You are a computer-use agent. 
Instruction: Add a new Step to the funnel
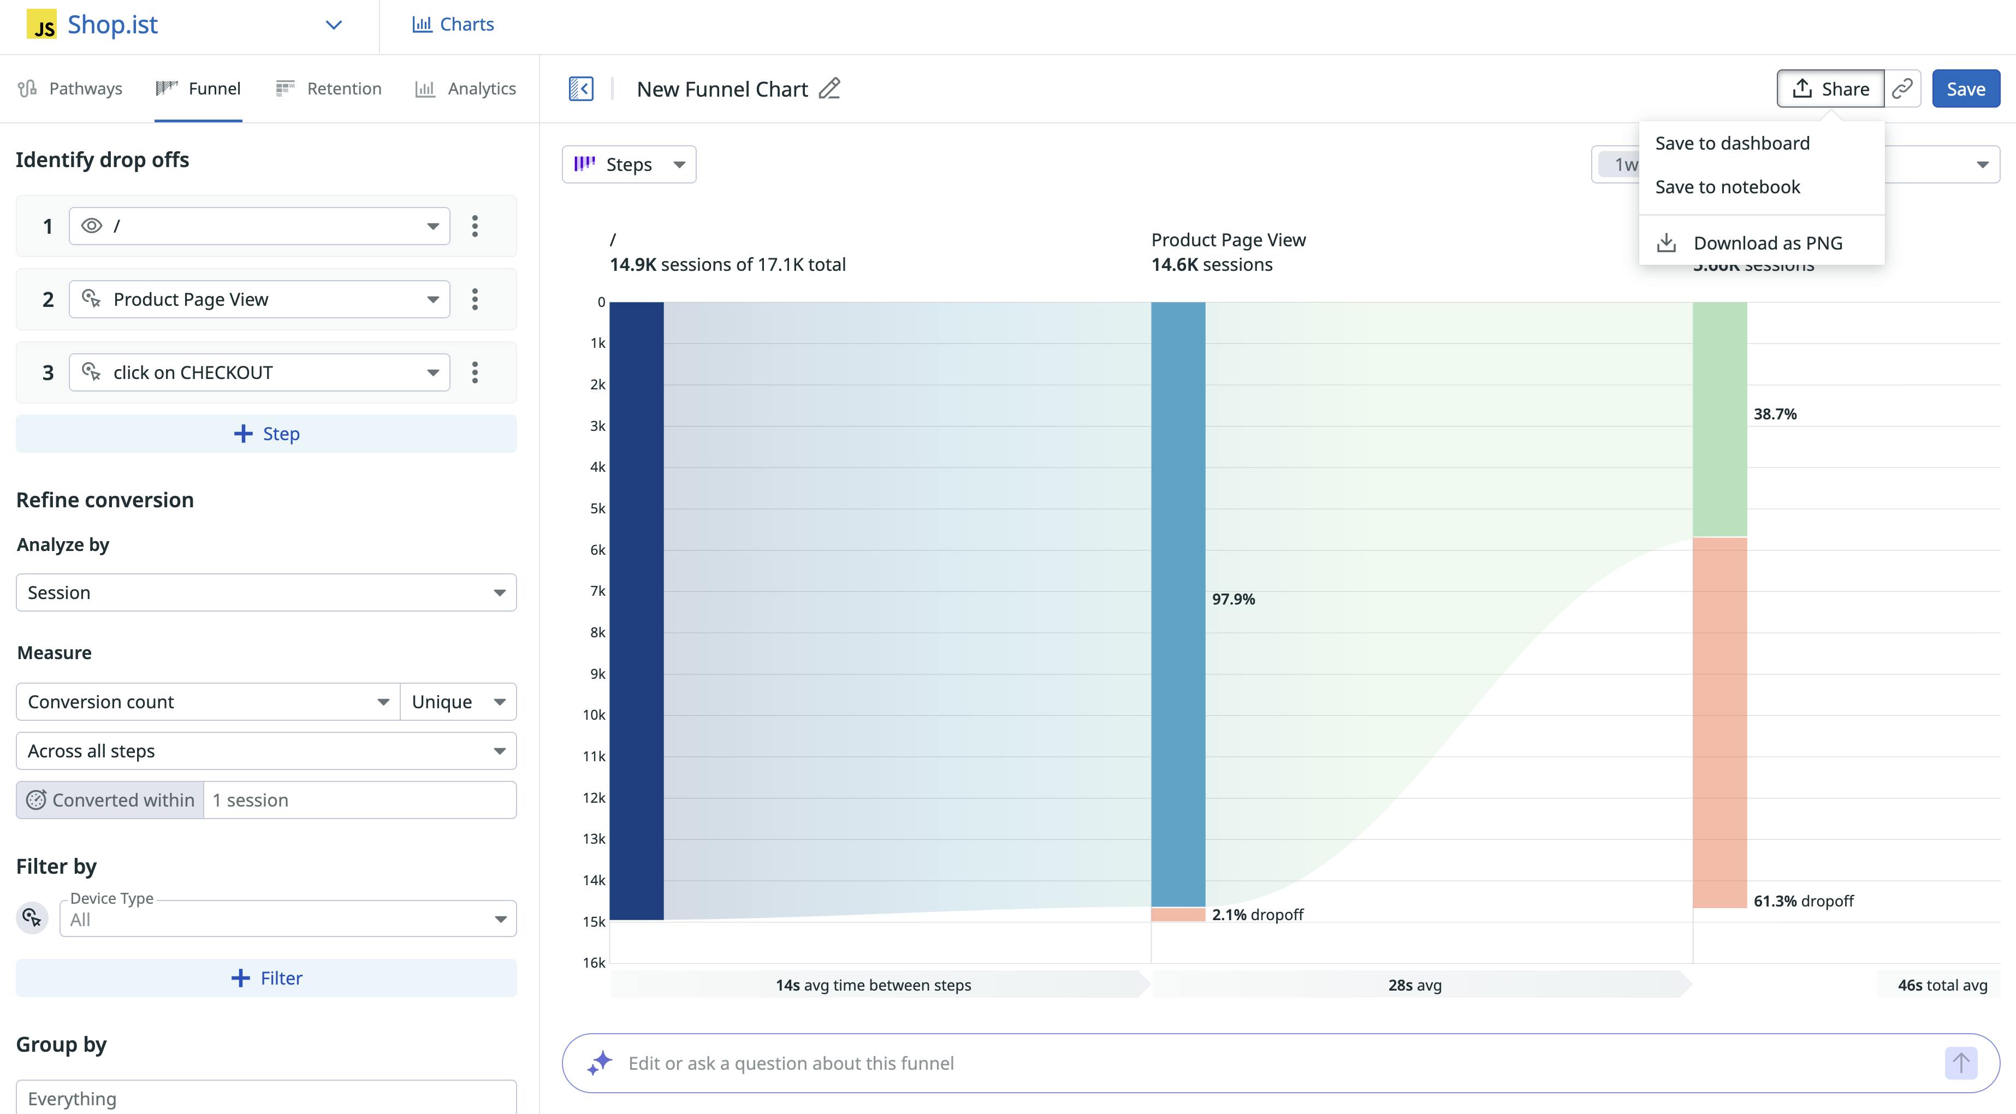(266, 433)
